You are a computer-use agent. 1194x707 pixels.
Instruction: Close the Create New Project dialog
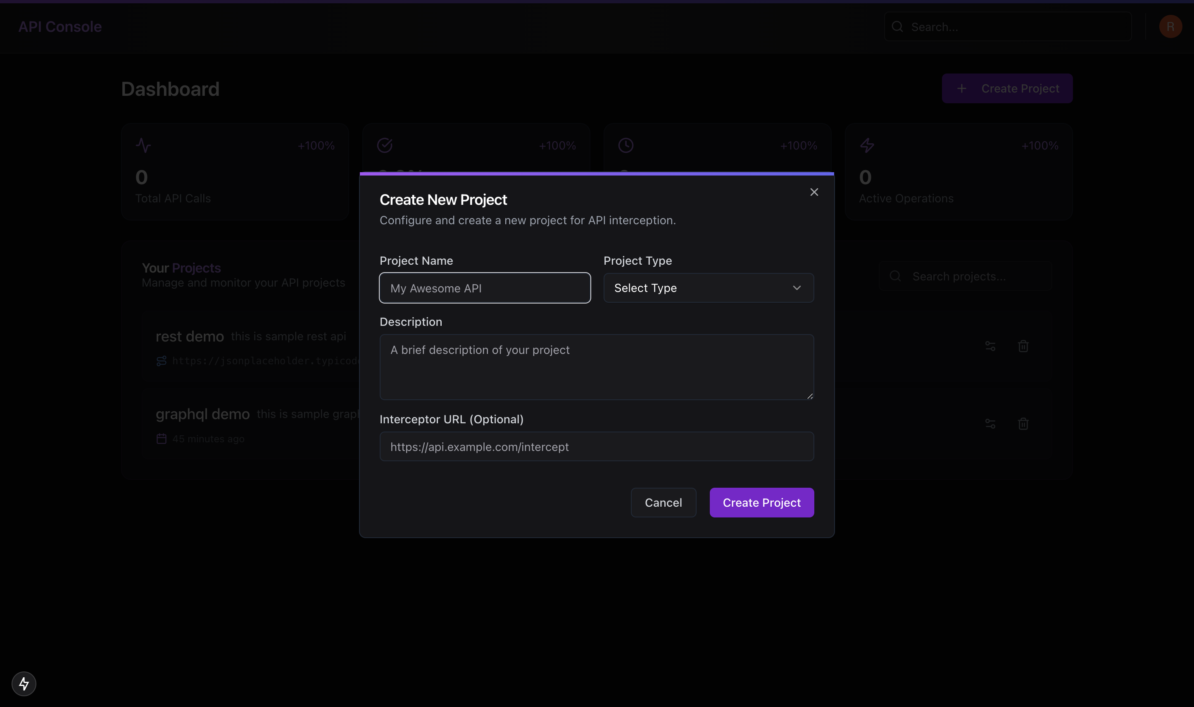(x=813, y=192)
